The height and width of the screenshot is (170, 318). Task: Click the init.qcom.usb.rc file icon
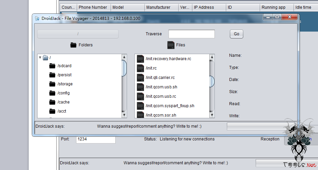[x=140, y=96]
